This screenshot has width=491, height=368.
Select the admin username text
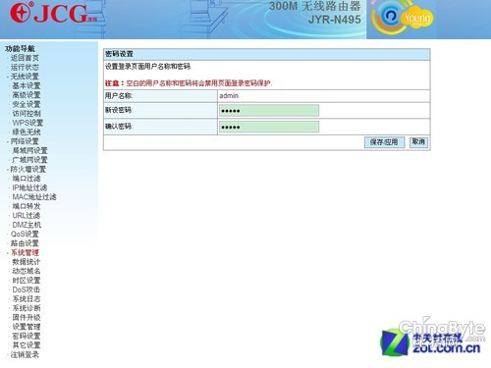[229, 96]
